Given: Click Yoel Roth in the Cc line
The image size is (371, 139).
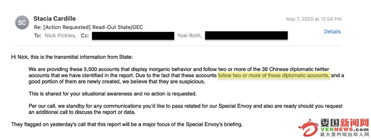Looking at the screenshot, I should click(x=190, y=36).
